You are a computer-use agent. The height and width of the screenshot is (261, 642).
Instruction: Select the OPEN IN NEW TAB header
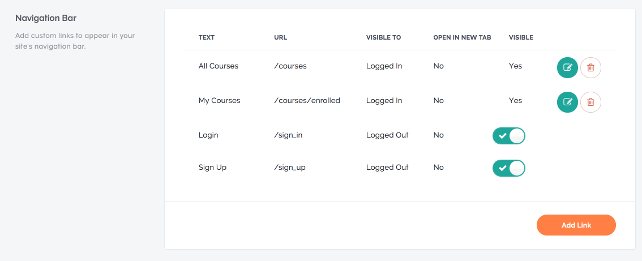click(x=462, y=37)
